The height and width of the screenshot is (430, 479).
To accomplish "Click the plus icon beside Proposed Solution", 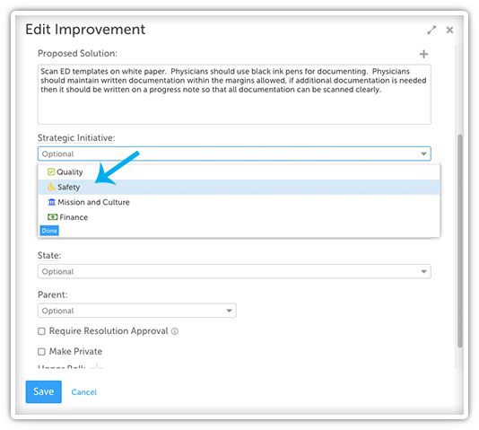I will 423,54.
